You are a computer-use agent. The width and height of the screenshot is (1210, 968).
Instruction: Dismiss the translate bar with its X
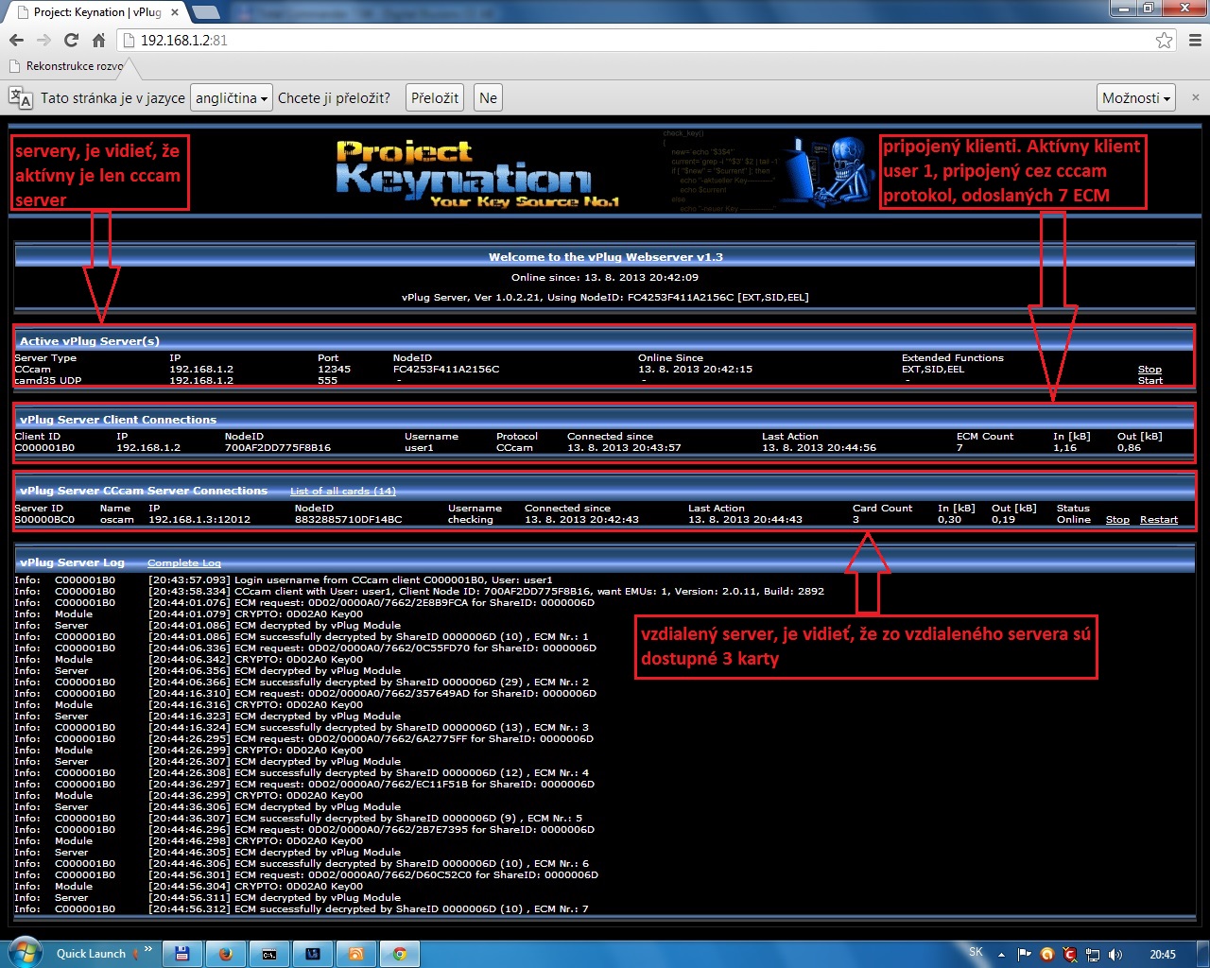[x=1195, y=97]
